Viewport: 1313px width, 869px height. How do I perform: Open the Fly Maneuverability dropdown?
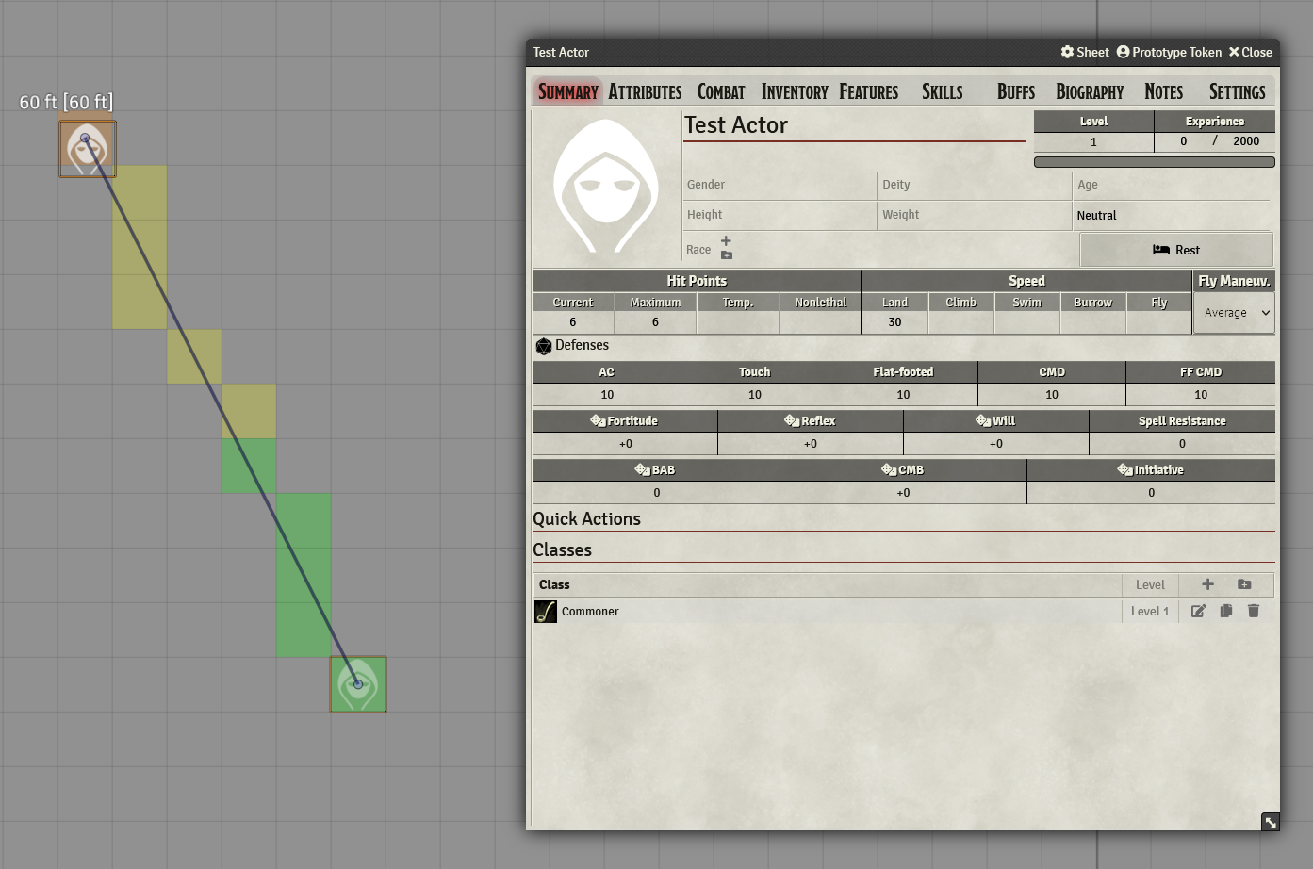(1234, 313)
